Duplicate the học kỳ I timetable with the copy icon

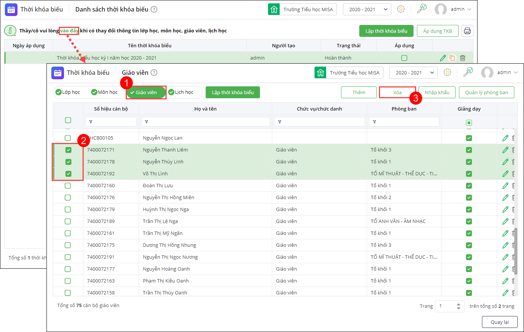452,58
